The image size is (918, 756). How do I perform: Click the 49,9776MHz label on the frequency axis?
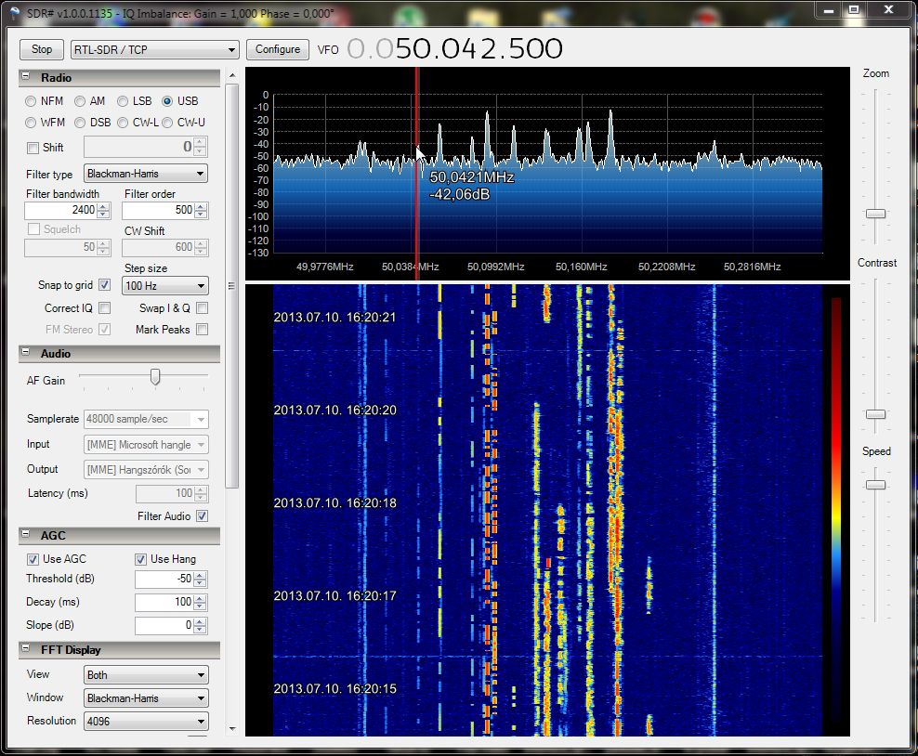pyautogui.click(x=325, y=267)
